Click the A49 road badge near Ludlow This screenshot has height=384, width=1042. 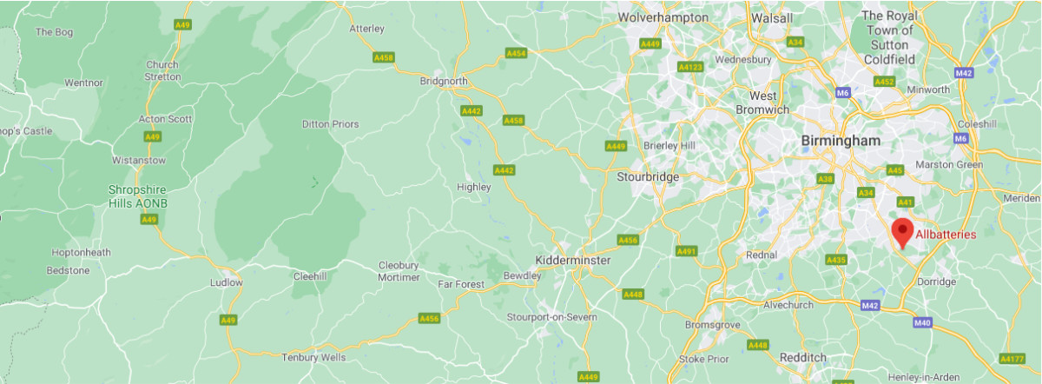[228, 320]
